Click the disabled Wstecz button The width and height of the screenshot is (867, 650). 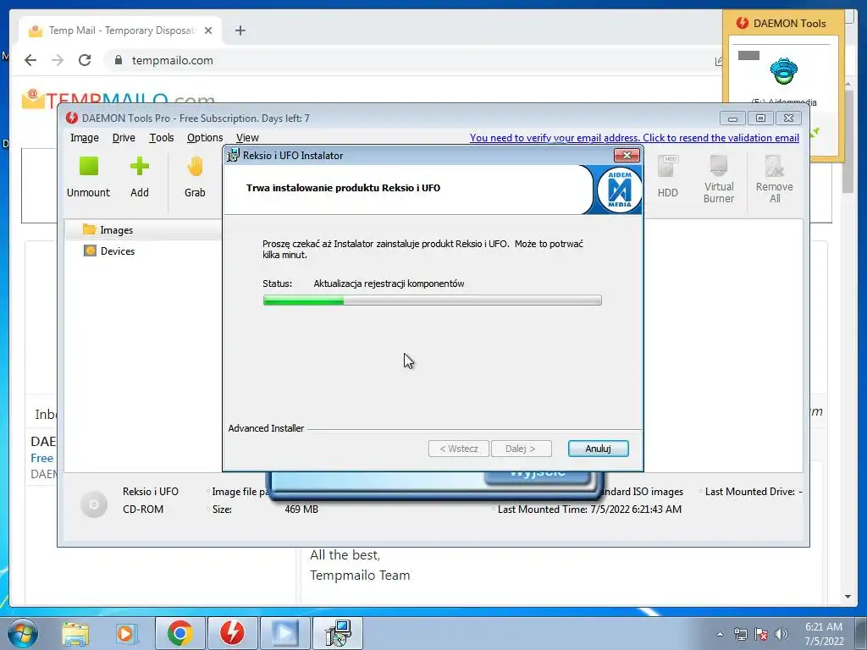tap(458, 449)
